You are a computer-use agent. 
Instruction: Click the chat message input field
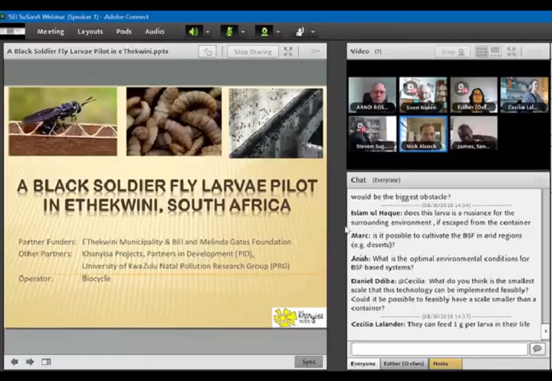pos(439,349)
